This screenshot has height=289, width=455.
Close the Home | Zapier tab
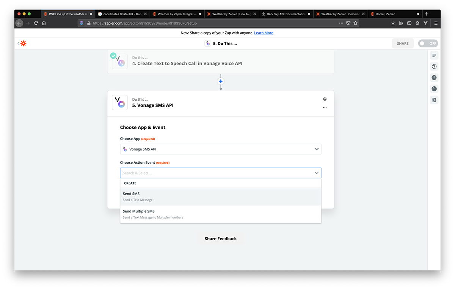tap(418, 14)
